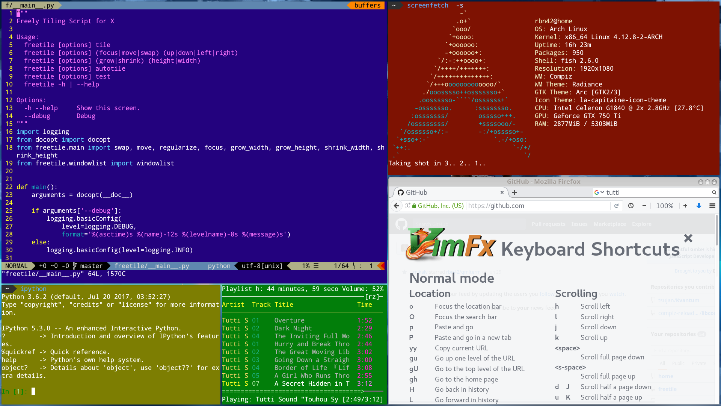Open the Firefox history clock icon
Image resolution: width=721 pixels, height=406 pixels.
(631, 206)
